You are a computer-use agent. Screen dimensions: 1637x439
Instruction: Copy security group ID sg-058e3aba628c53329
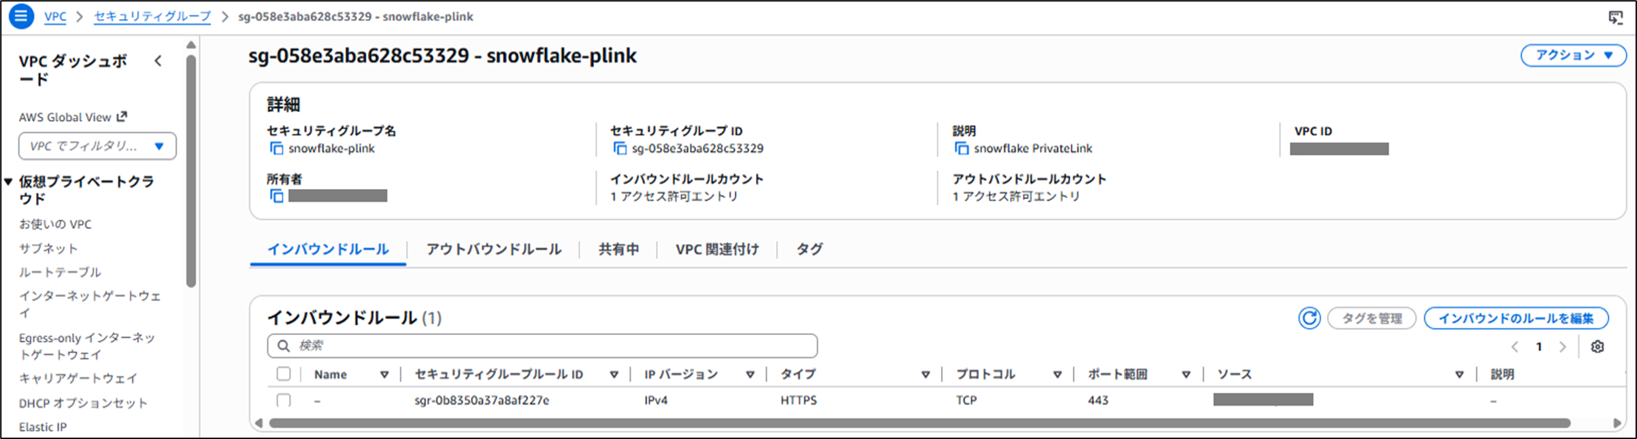pyautogui.click(x=620, y=148)
